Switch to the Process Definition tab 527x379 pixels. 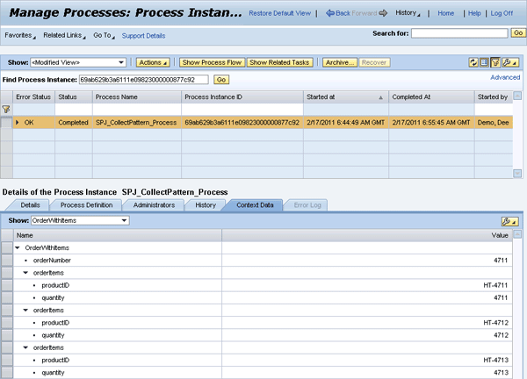pyautogui.click(x=85, y=204)
